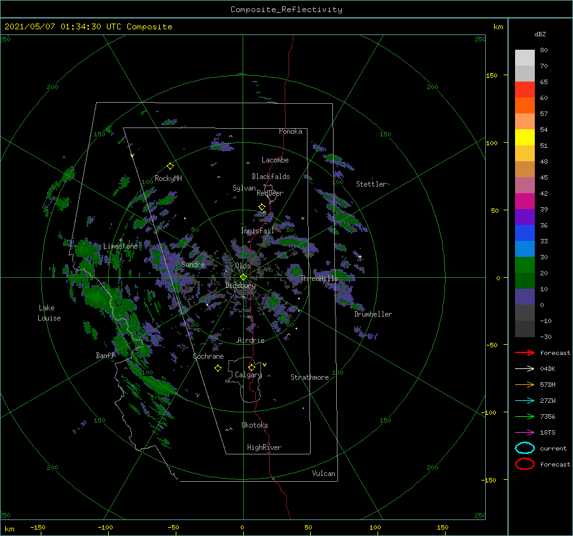Click the red forecast arrow legend icon

tap(525, 352)
